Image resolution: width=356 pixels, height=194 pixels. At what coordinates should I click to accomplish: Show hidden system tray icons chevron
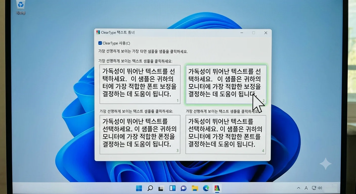299,188
